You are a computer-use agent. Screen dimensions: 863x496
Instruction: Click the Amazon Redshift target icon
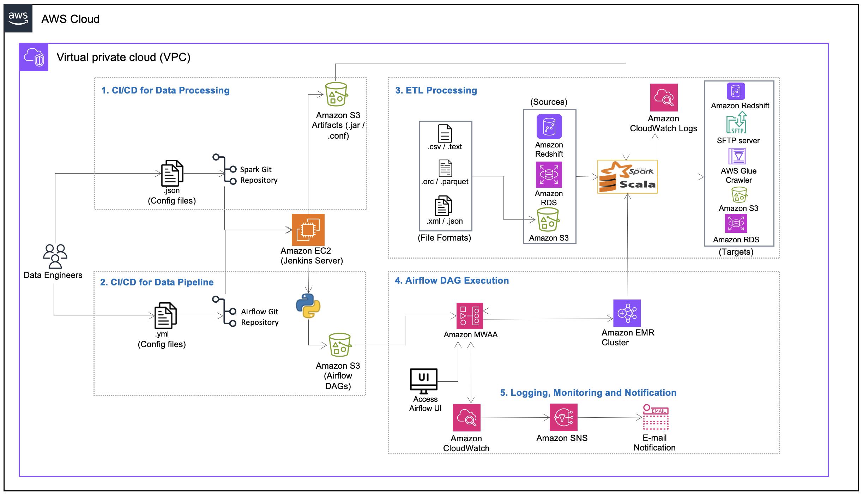[737, 96]
